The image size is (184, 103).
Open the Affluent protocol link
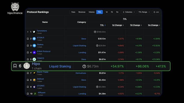click(x=42, y=92)
